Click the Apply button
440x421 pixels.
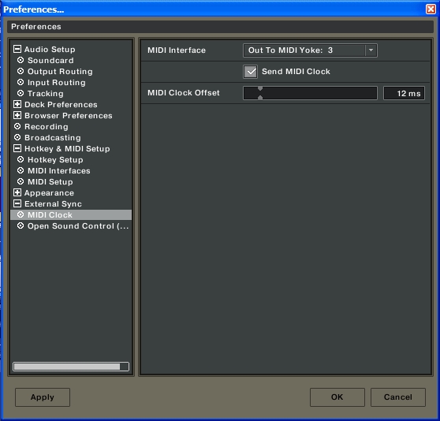[43, 397]
